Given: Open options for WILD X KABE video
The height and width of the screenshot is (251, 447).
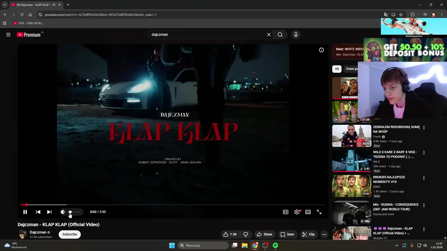Looking at the screenshot, I should click(x=424, y=153).
